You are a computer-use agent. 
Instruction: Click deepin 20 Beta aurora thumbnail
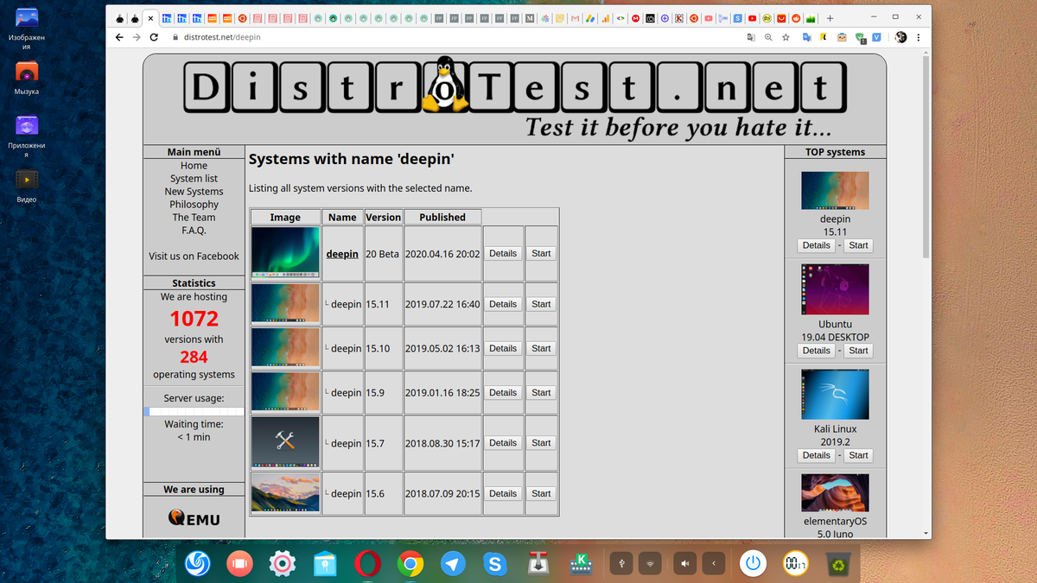(285, 253)
